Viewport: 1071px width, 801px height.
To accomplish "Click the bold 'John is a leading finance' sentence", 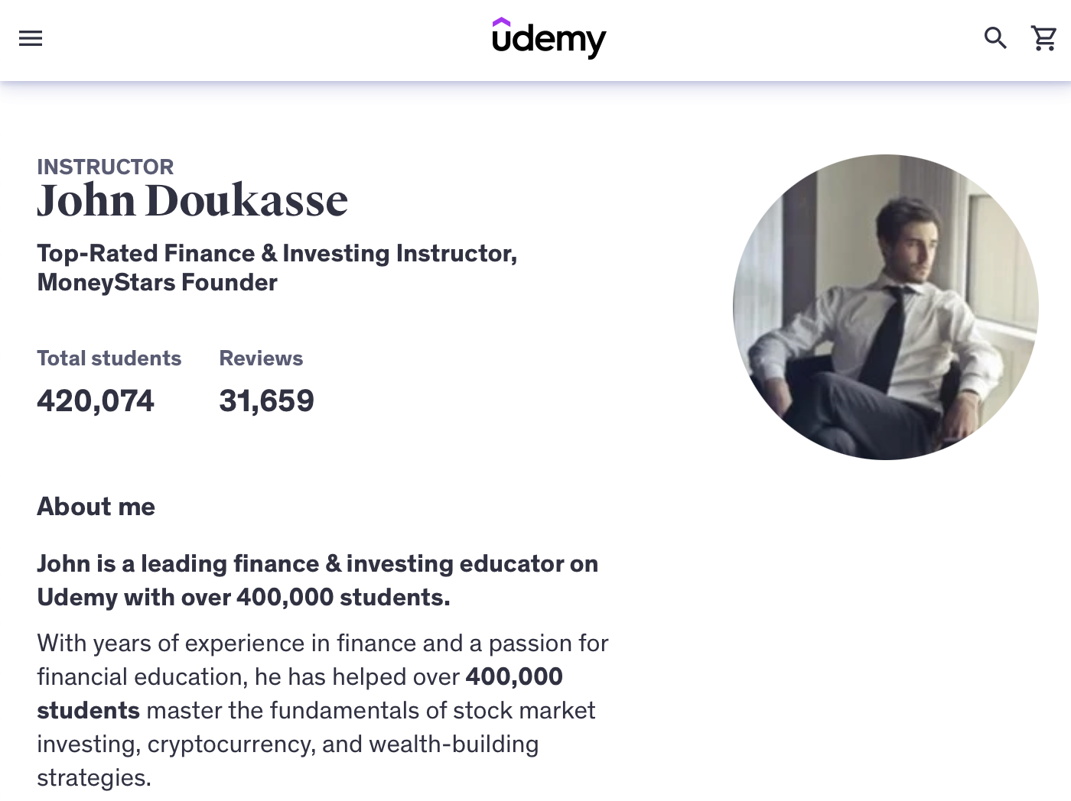I will [x=317, y=564].
